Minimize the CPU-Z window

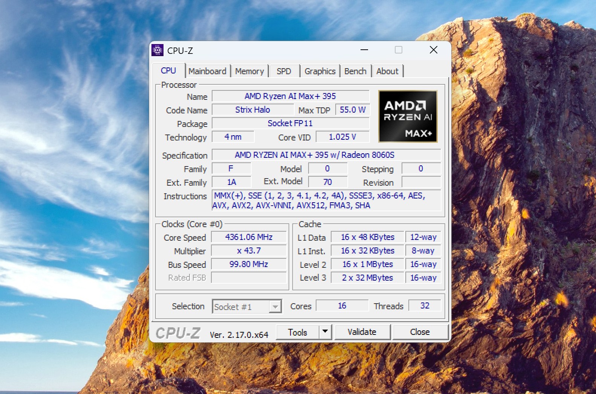click(364, 50)
